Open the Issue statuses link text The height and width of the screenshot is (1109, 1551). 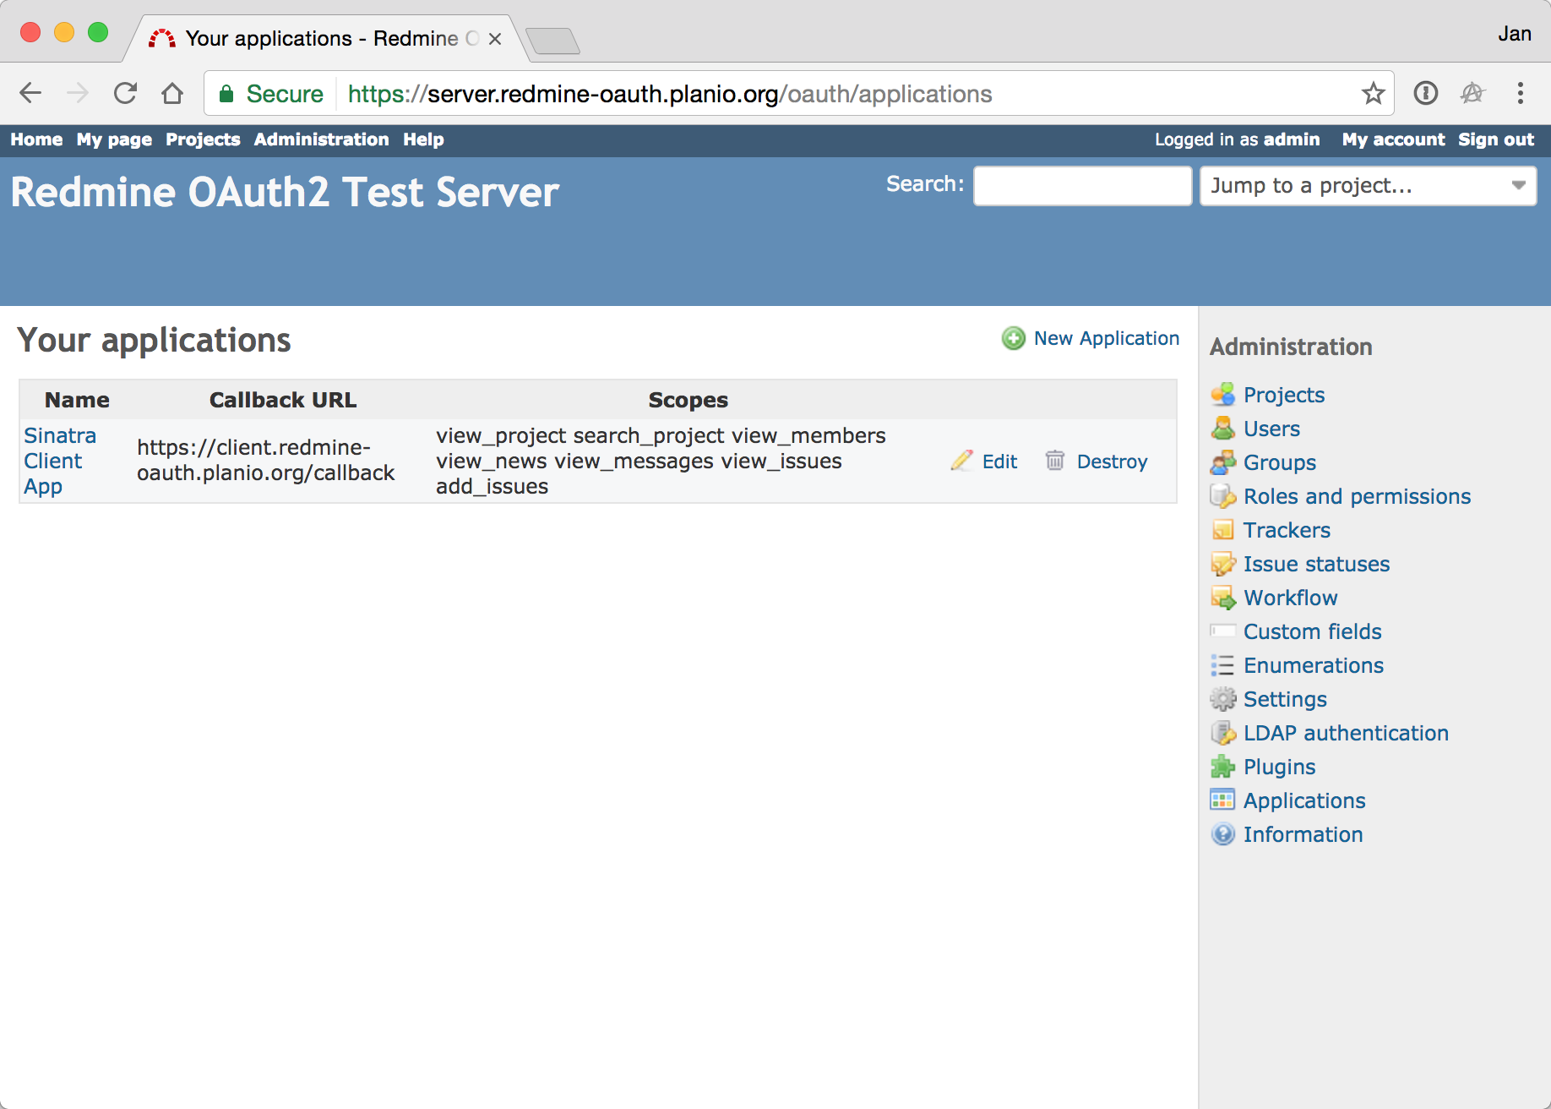pos(1316,564)
